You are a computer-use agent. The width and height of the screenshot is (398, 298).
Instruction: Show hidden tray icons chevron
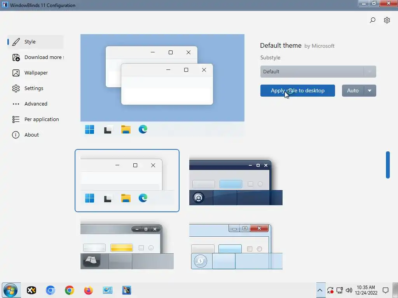(x=320, y=290)
